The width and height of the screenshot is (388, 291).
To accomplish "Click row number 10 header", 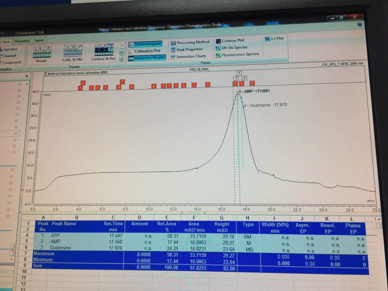I will (24, 272).
